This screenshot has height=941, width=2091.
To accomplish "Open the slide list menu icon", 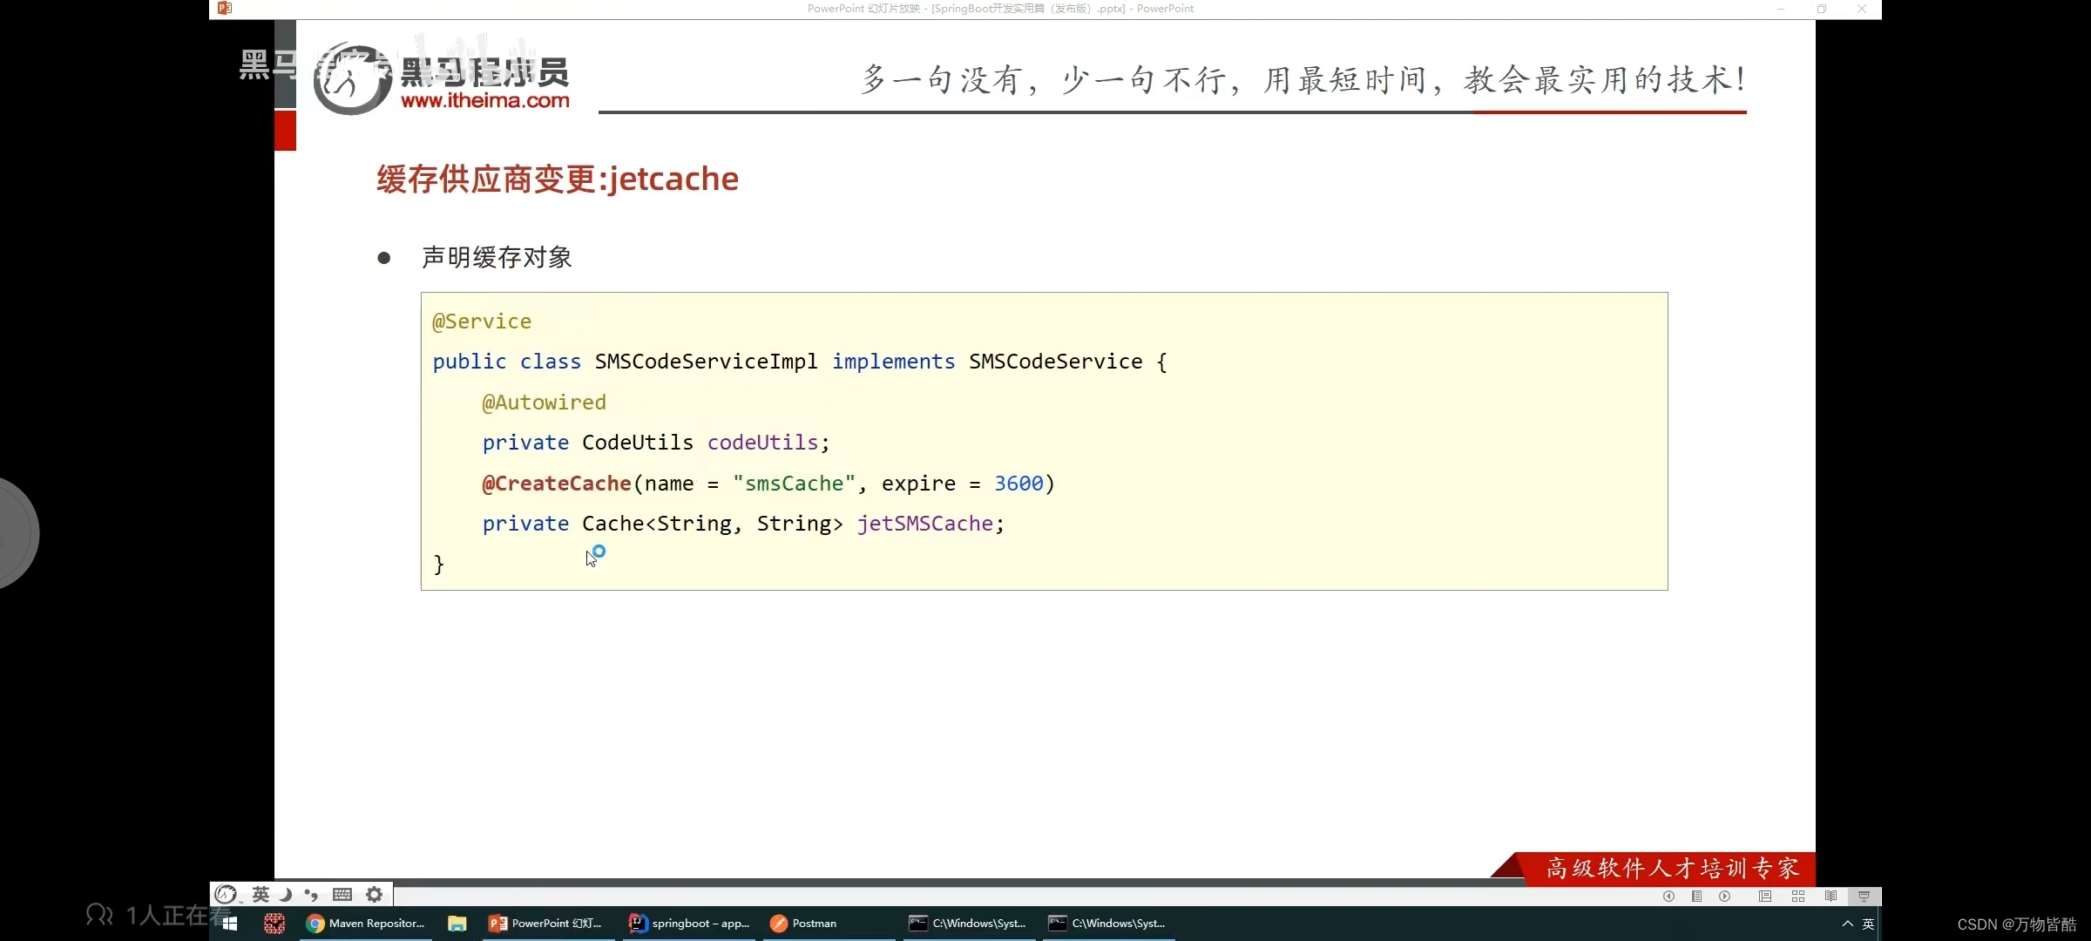I will [1696, 897].
